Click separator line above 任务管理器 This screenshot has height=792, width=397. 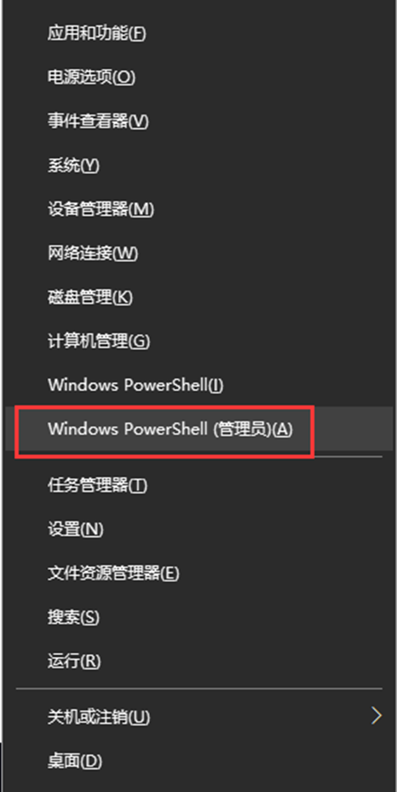click(198, 457)
